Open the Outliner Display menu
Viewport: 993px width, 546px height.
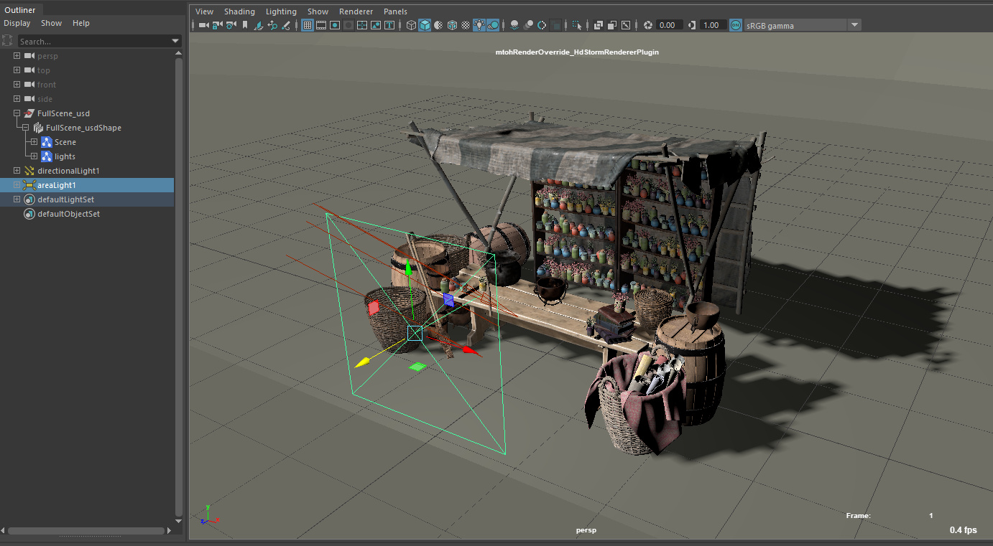coord(17,23)
